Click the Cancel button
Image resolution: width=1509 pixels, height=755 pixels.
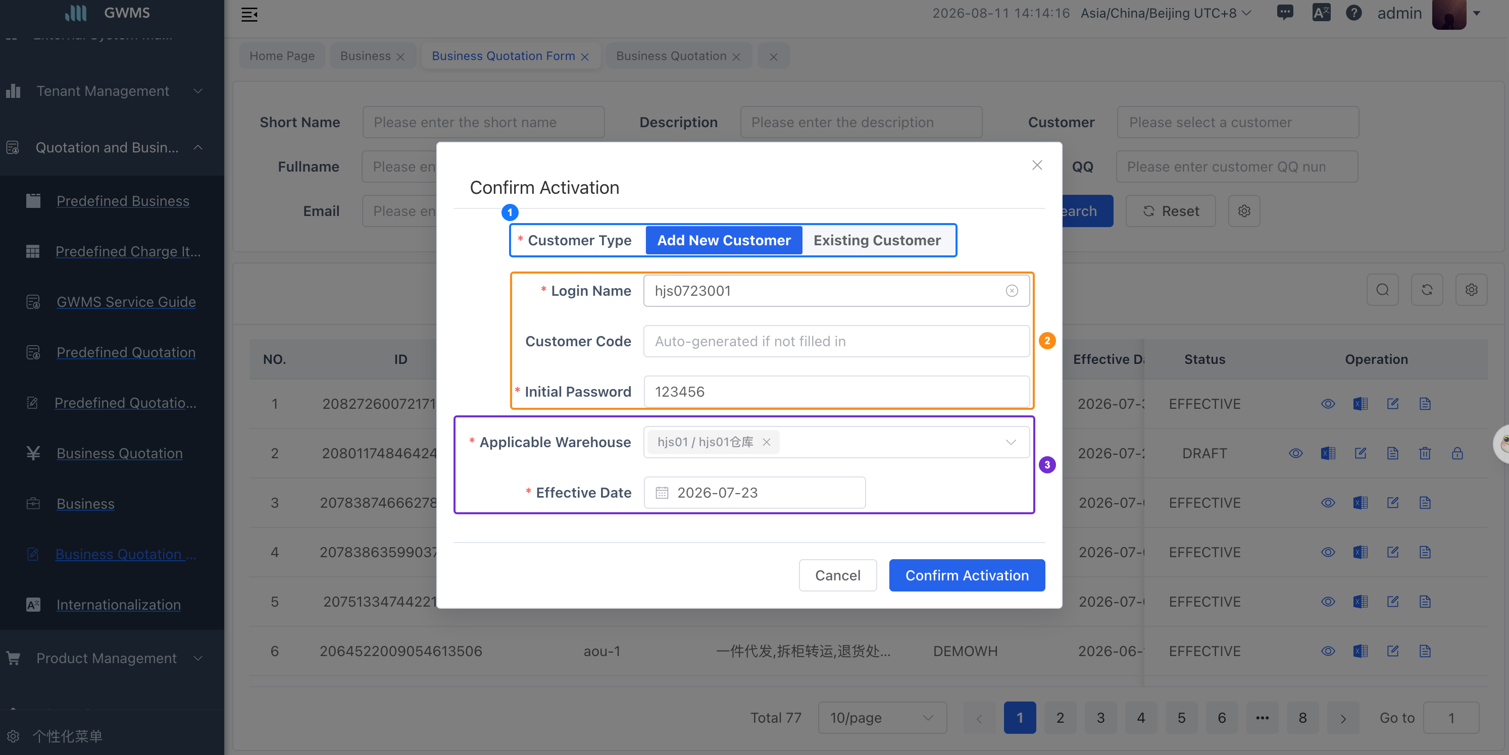click(x=838, y=575)
